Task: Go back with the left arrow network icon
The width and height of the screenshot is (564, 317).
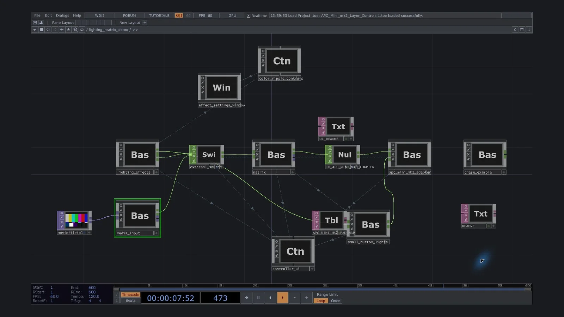Action: (x=48, y=30)
